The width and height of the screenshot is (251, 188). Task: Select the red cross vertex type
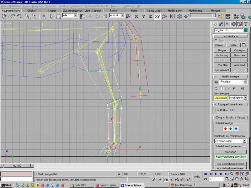[225, 129]
